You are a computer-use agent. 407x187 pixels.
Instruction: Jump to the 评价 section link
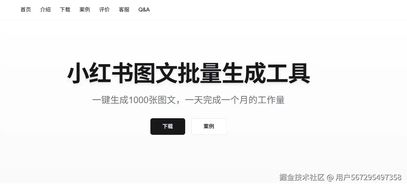(104, 10)
